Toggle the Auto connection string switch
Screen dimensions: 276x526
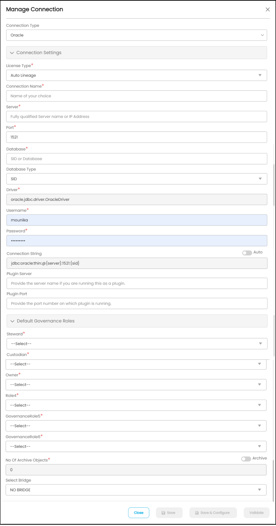coord(247,253)
